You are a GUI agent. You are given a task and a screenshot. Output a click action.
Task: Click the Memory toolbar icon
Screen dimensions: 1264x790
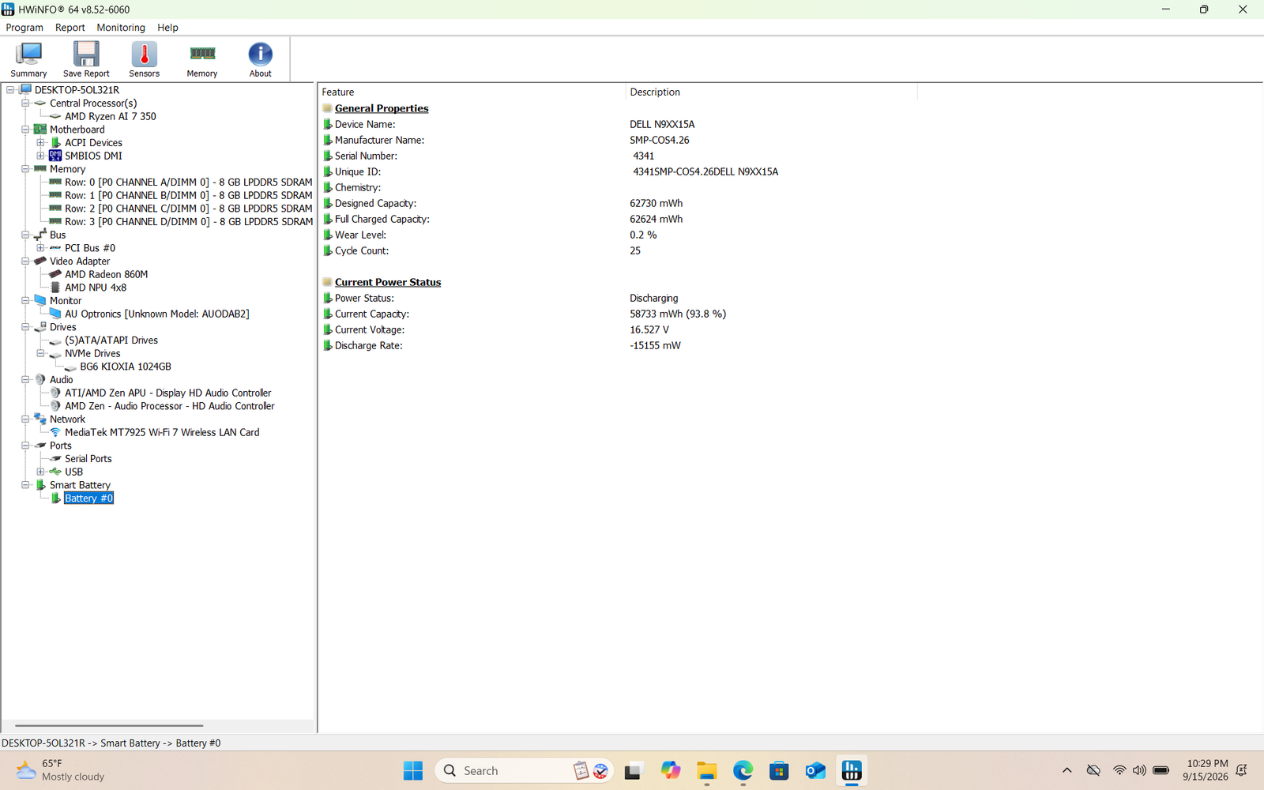202,59
